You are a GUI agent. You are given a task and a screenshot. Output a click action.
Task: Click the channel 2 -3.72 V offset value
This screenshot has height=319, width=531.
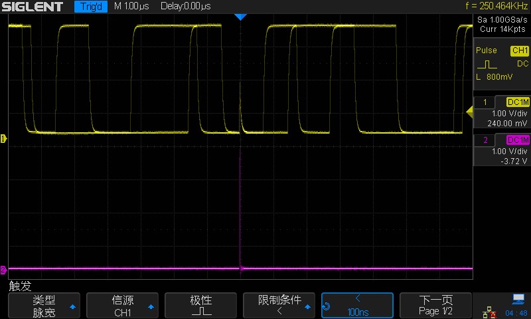[514, 161]
